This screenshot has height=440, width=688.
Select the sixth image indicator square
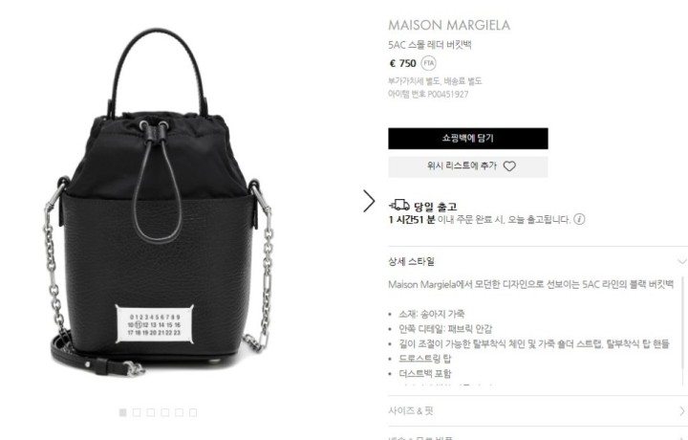tap(193, 412)
